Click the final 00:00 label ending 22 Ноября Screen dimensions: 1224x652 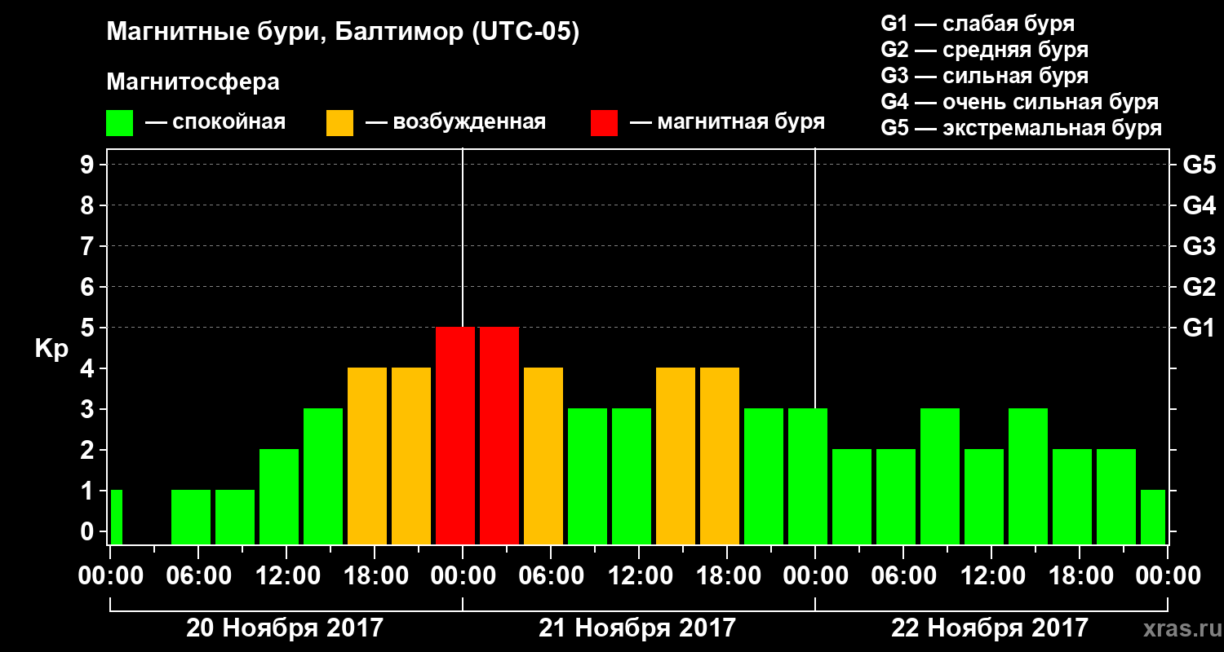coord(1168,576)
